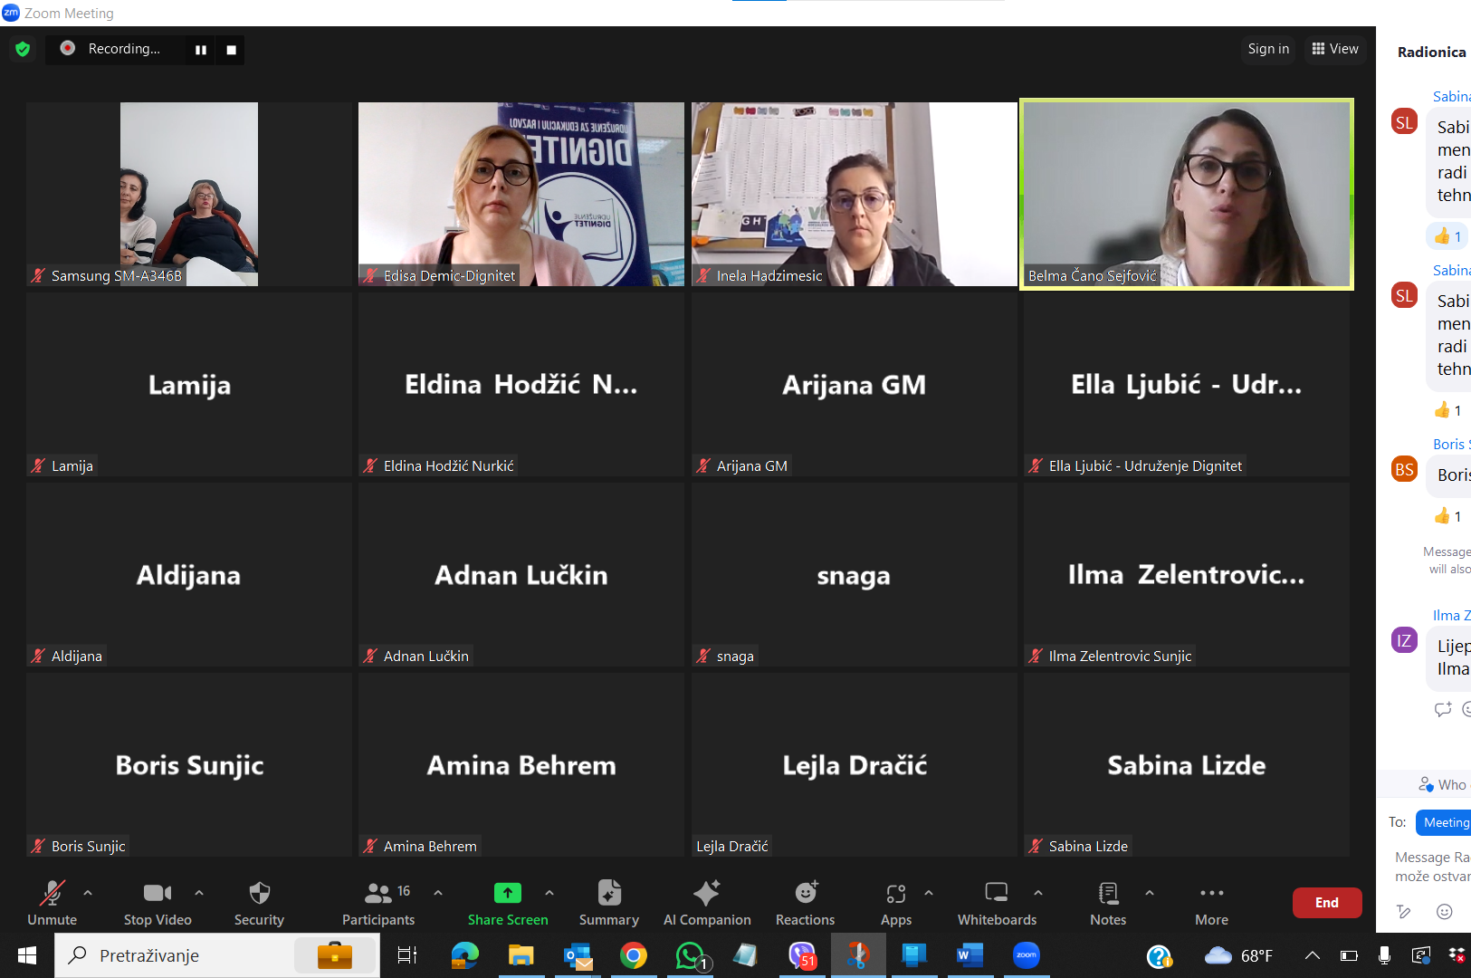This screenshot has height=978, width=1471.
Task: Toggle thumbs-up reaction on Boris's message
Action: pos(1448,516)
